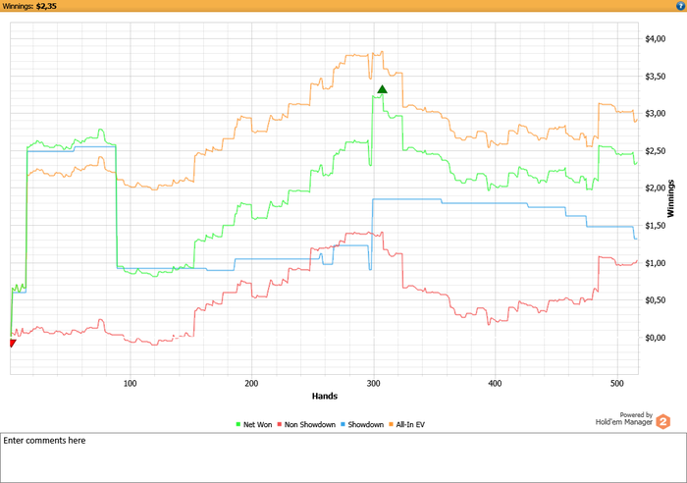
Task: Click the Hold'em Manager 2 orange logo
Action: (662, 421)
